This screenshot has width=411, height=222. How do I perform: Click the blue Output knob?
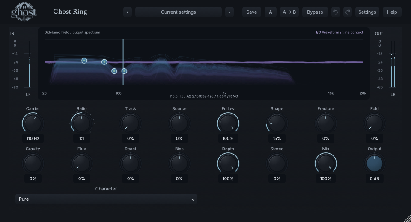point(374,164)
